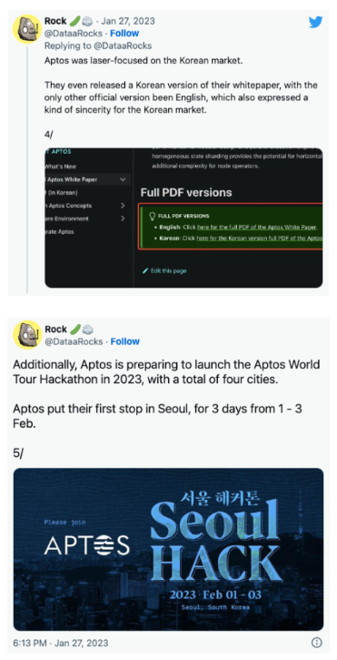Click the 6:13 PM Jan 27, 2023 timestamp
This screenshot has width=337, height=660.
click(61, 643)
